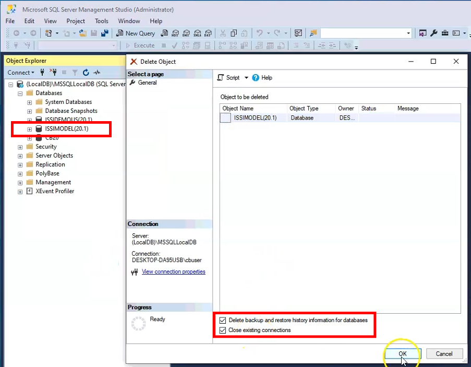471x367 pixels.
Task: Select the ISSIMODEL(20.1) row in the object list
Action: [x=255, y=118]
